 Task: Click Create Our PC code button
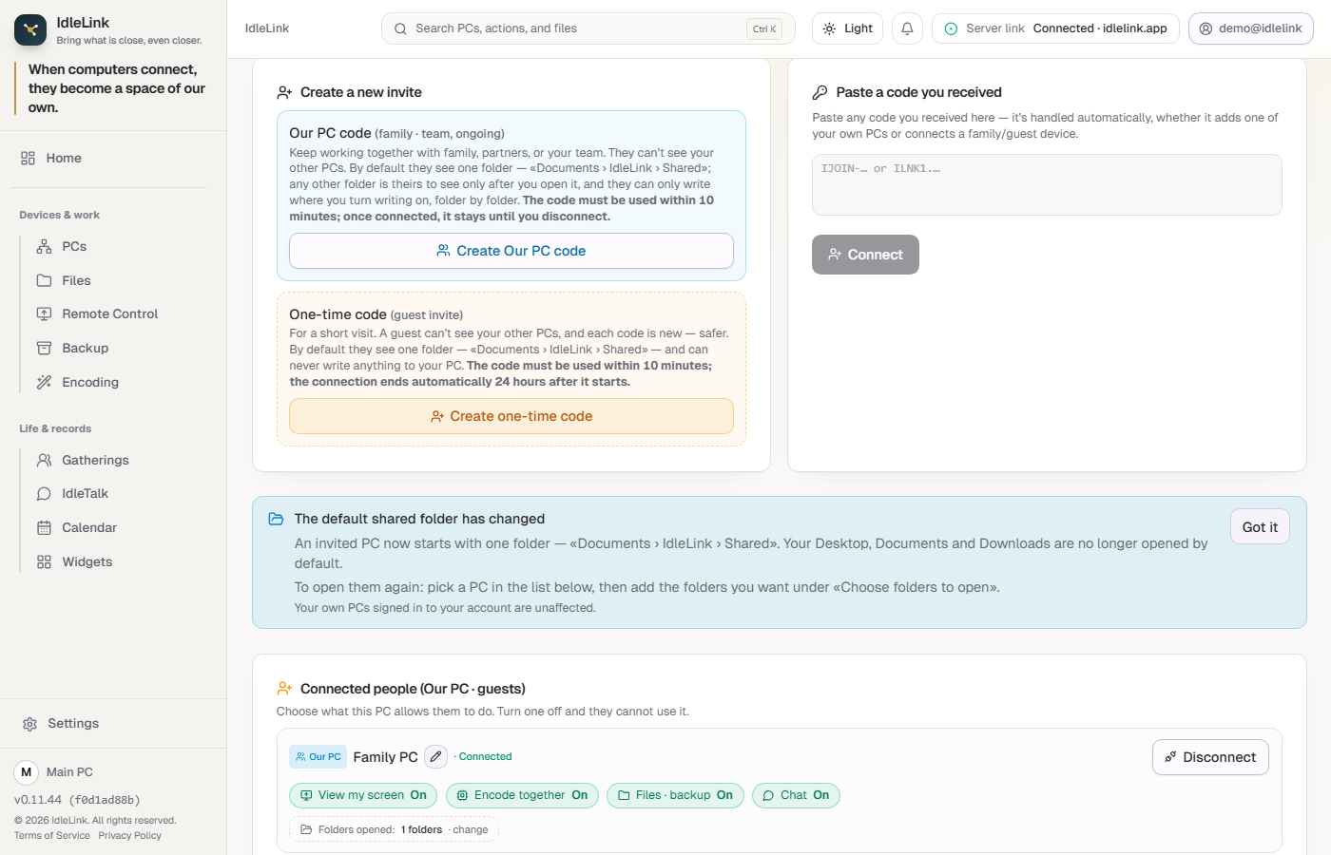pos(511,251)
